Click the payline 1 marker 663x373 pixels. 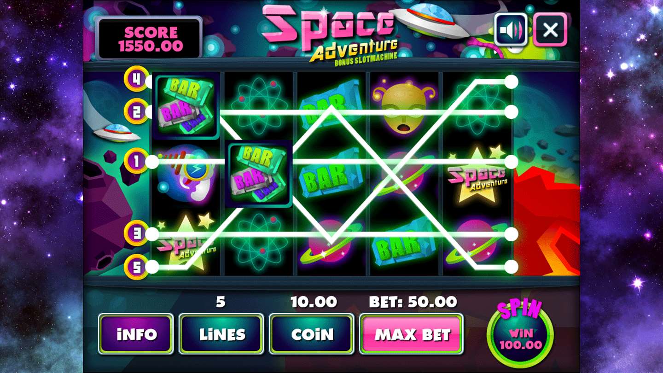136,161
